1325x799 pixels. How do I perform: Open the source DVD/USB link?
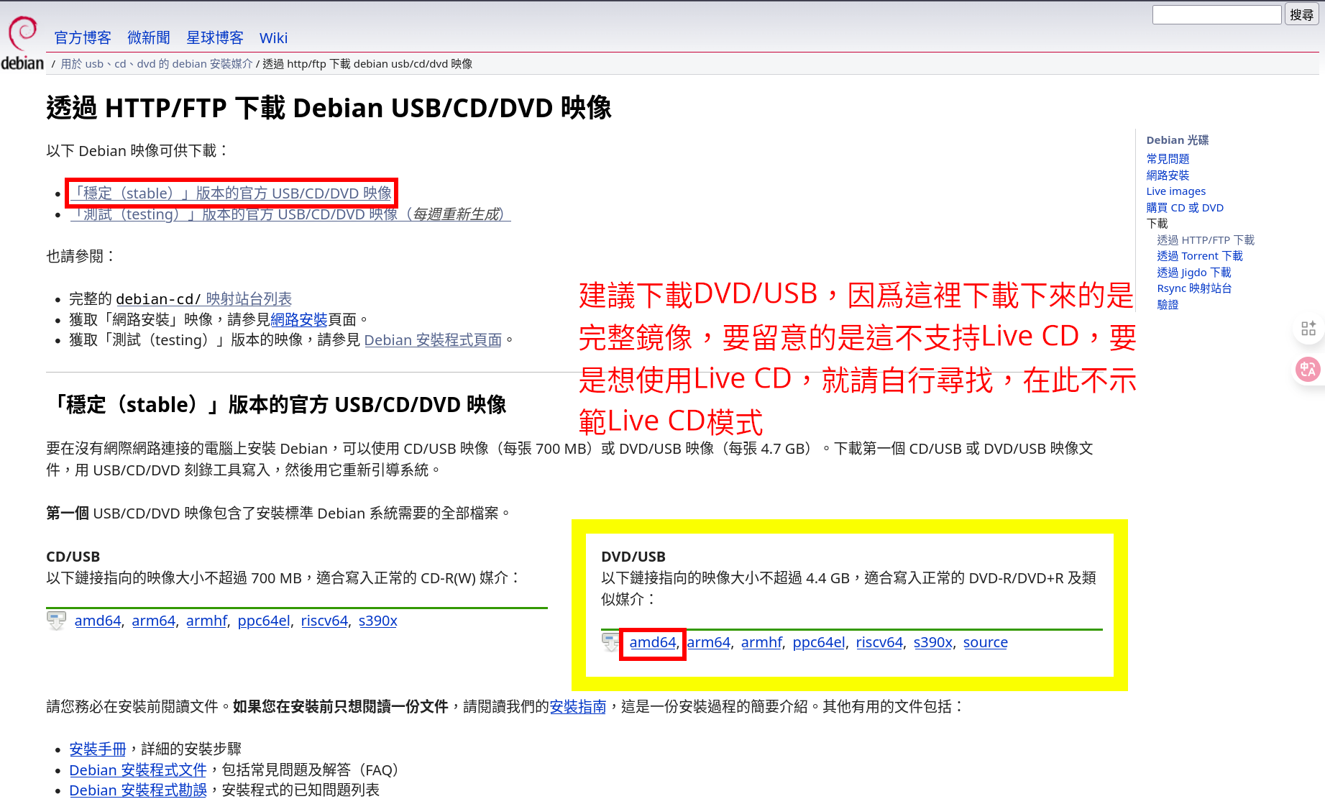[985, 642]
